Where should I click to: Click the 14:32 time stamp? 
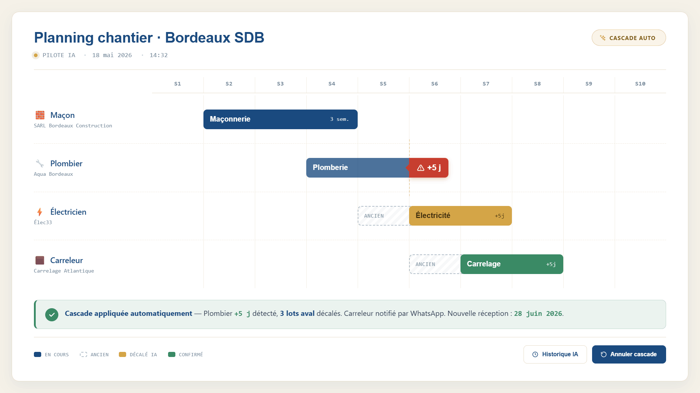pos(159,55)
